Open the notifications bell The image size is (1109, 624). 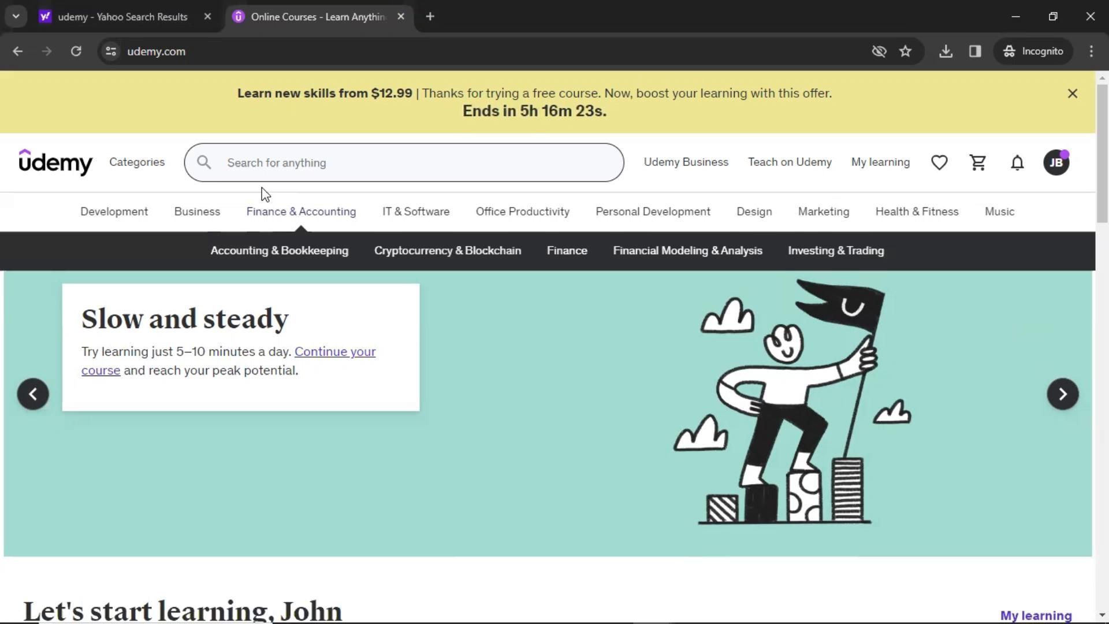(1017, 163)
